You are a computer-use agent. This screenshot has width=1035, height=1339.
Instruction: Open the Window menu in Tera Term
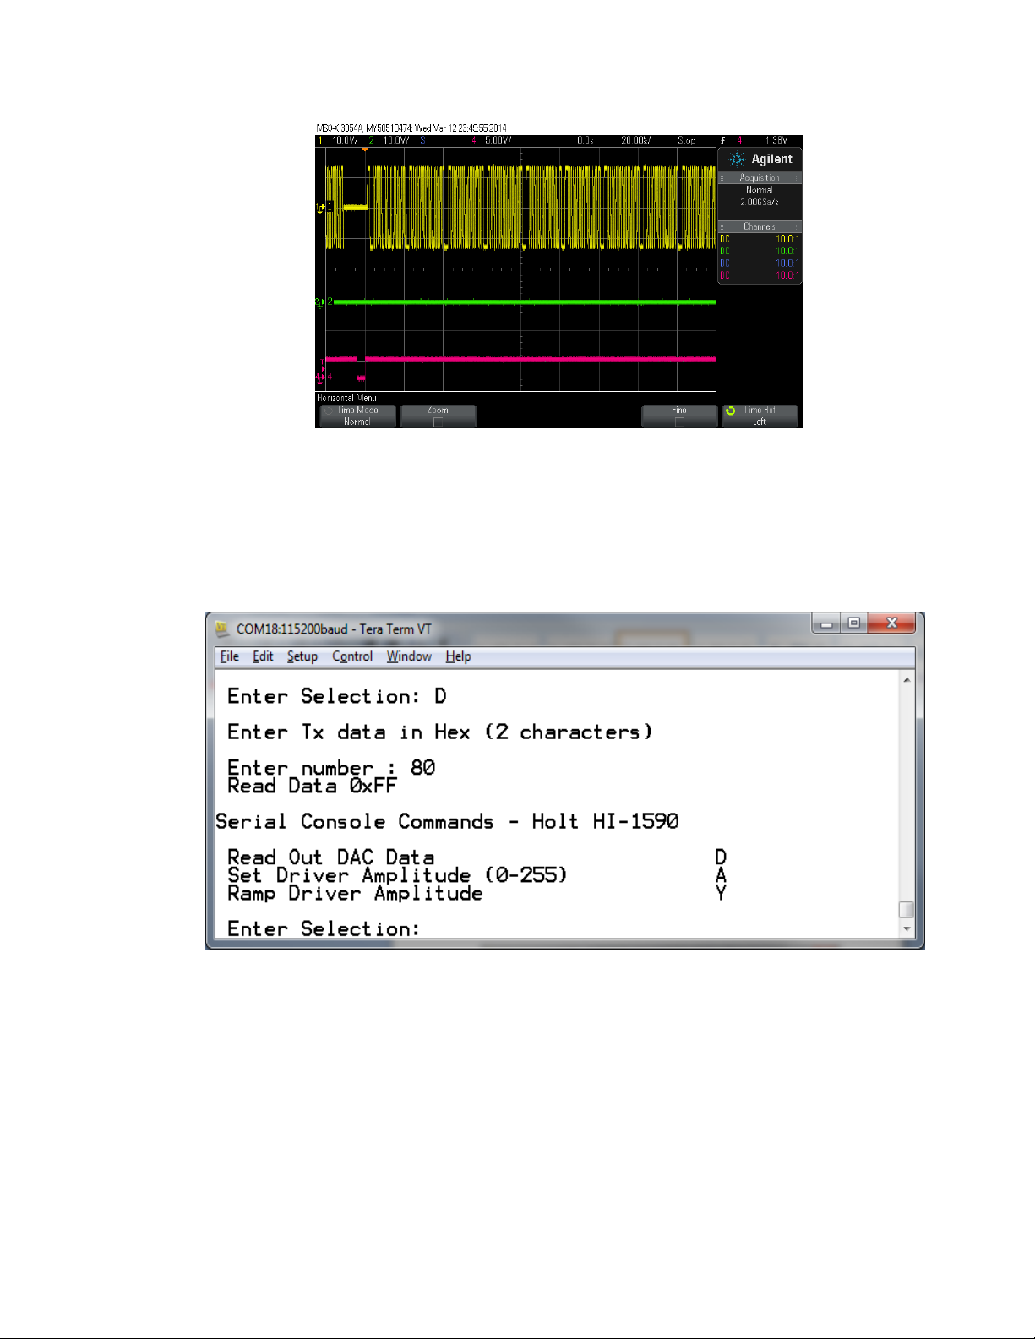[409, 656]
